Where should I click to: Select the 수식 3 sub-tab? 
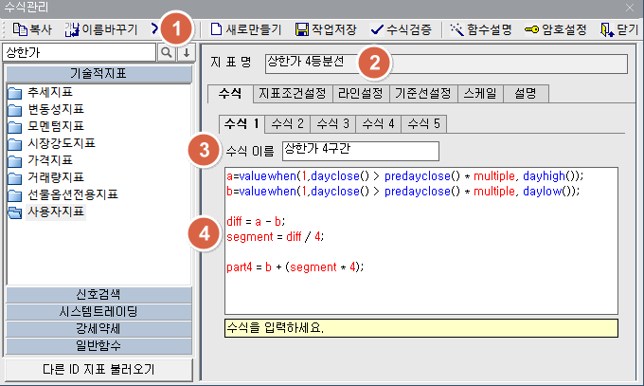tap(333, 124)
